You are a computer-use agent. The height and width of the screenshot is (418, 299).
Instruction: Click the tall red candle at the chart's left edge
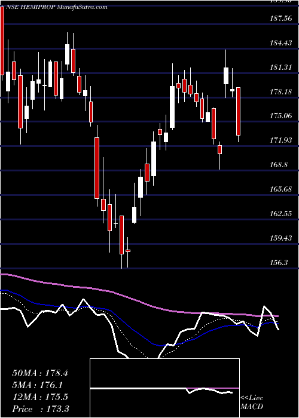pos(2,41)
